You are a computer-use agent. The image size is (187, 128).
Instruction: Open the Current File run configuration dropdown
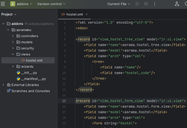pos(119,4)
